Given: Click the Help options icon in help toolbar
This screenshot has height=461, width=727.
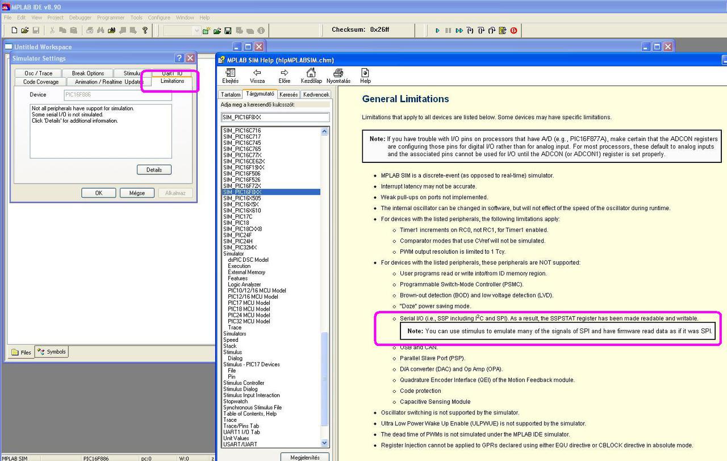Looking at the screenshot, I should coord(365,76).
